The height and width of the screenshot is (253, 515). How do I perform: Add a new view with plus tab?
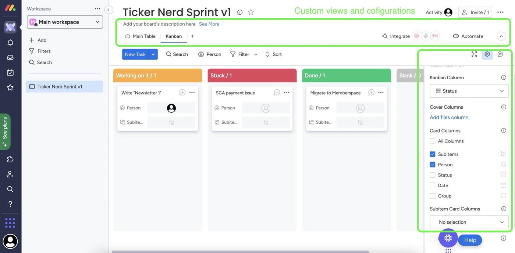(x=192, y=36)
